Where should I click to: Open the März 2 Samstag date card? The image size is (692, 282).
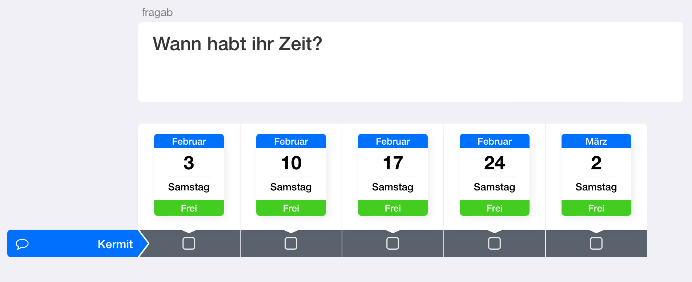[596, 171]
